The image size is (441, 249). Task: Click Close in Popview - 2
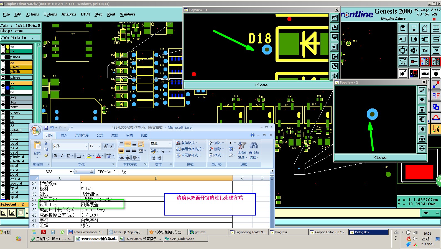point(380,157)
